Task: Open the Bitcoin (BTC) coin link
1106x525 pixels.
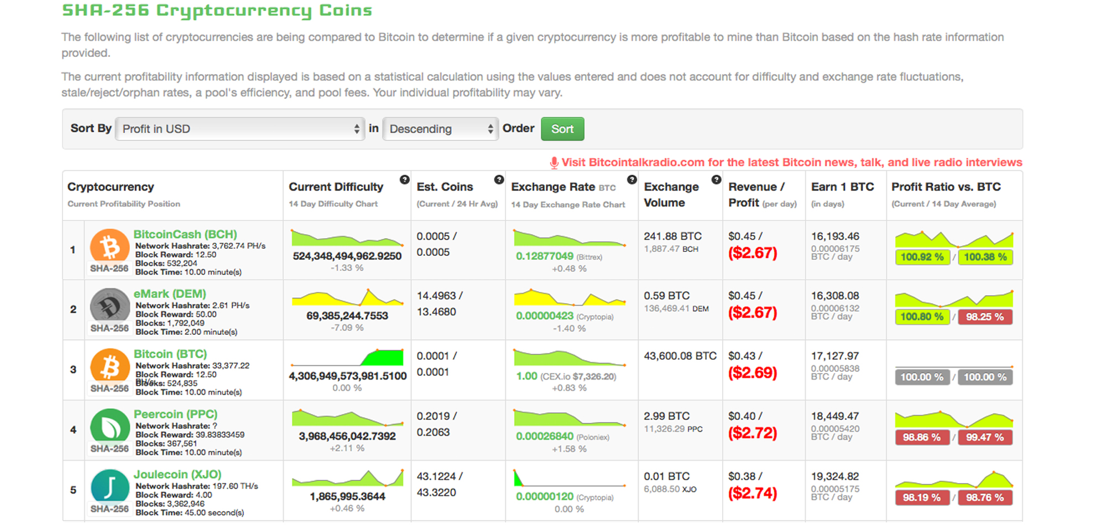Action: (x=170, y=354)
